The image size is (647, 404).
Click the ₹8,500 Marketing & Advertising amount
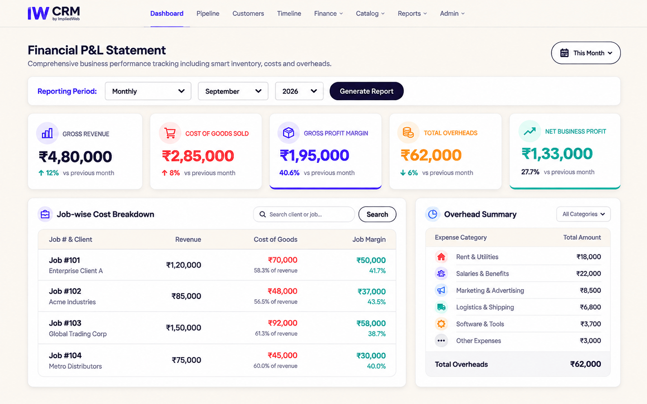(x=590, y=290)
